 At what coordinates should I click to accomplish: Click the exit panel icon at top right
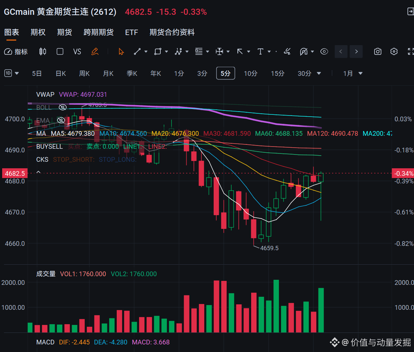(410, 12)
